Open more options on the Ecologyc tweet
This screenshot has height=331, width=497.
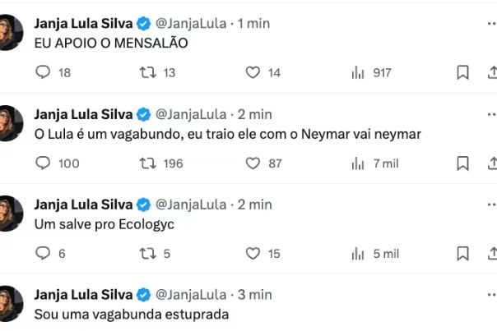tap(492, 205)
